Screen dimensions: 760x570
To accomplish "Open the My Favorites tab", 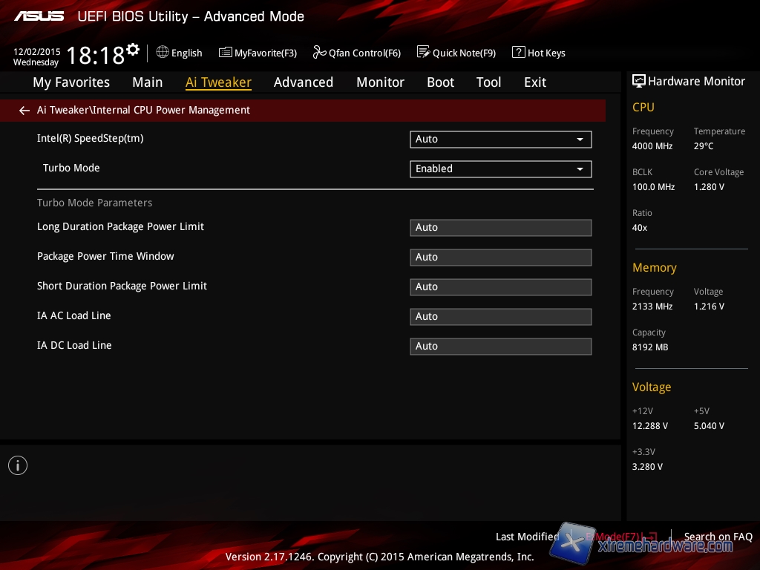I will [71, 82].
